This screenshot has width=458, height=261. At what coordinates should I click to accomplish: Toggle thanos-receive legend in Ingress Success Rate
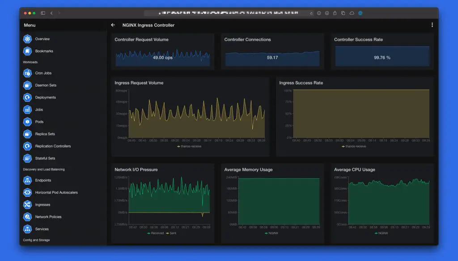coord(354,146)
